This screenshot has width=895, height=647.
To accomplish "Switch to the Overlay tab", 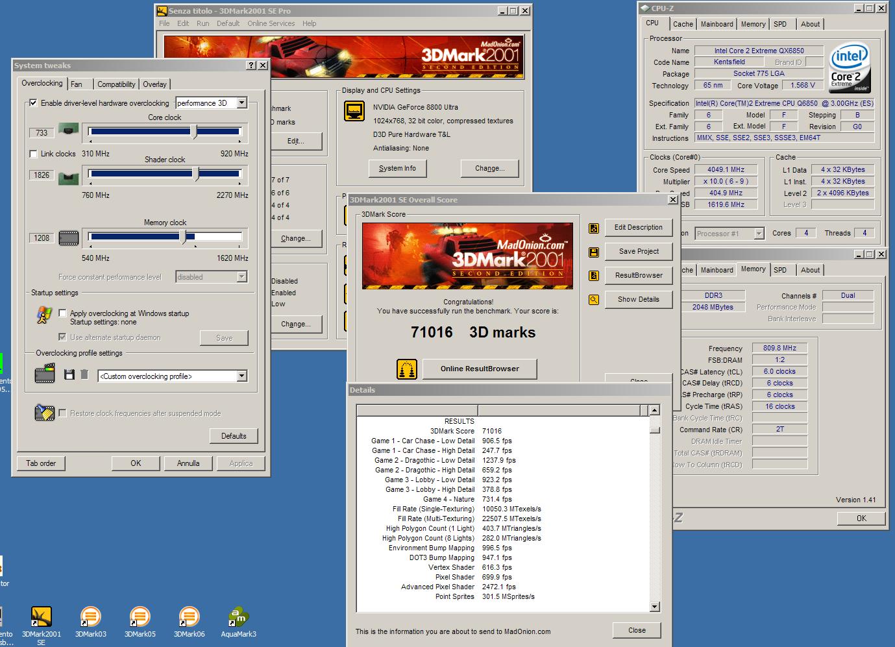I will [154, 84].
